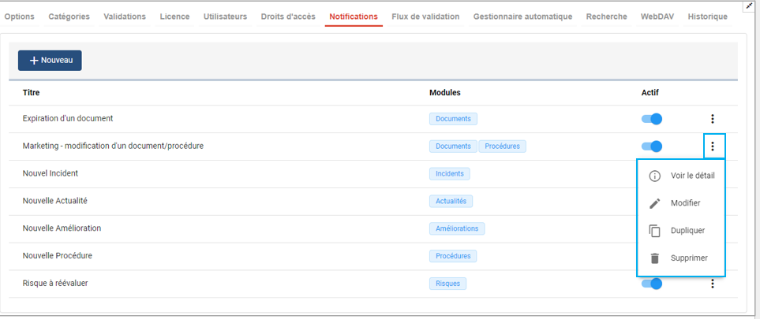The width and height of the screenshot is (760, 319).
Task: Click the trash icon for Supprimer
Action: (654, 258)
